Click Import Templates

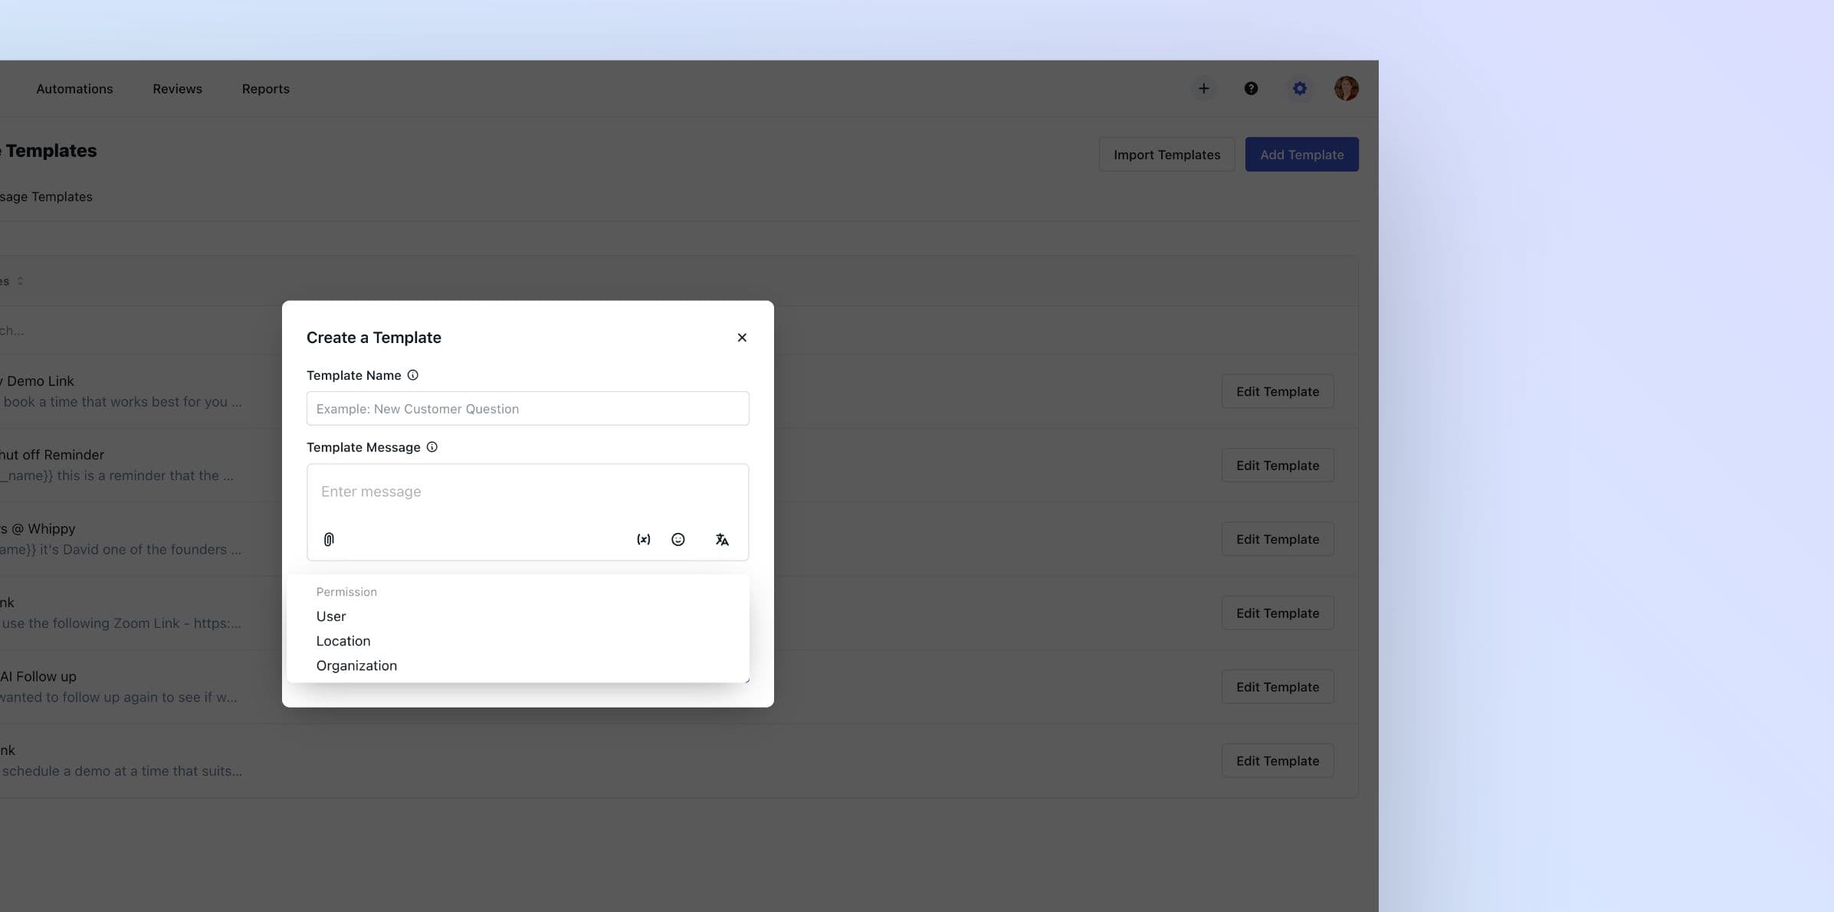(1166, 154)
